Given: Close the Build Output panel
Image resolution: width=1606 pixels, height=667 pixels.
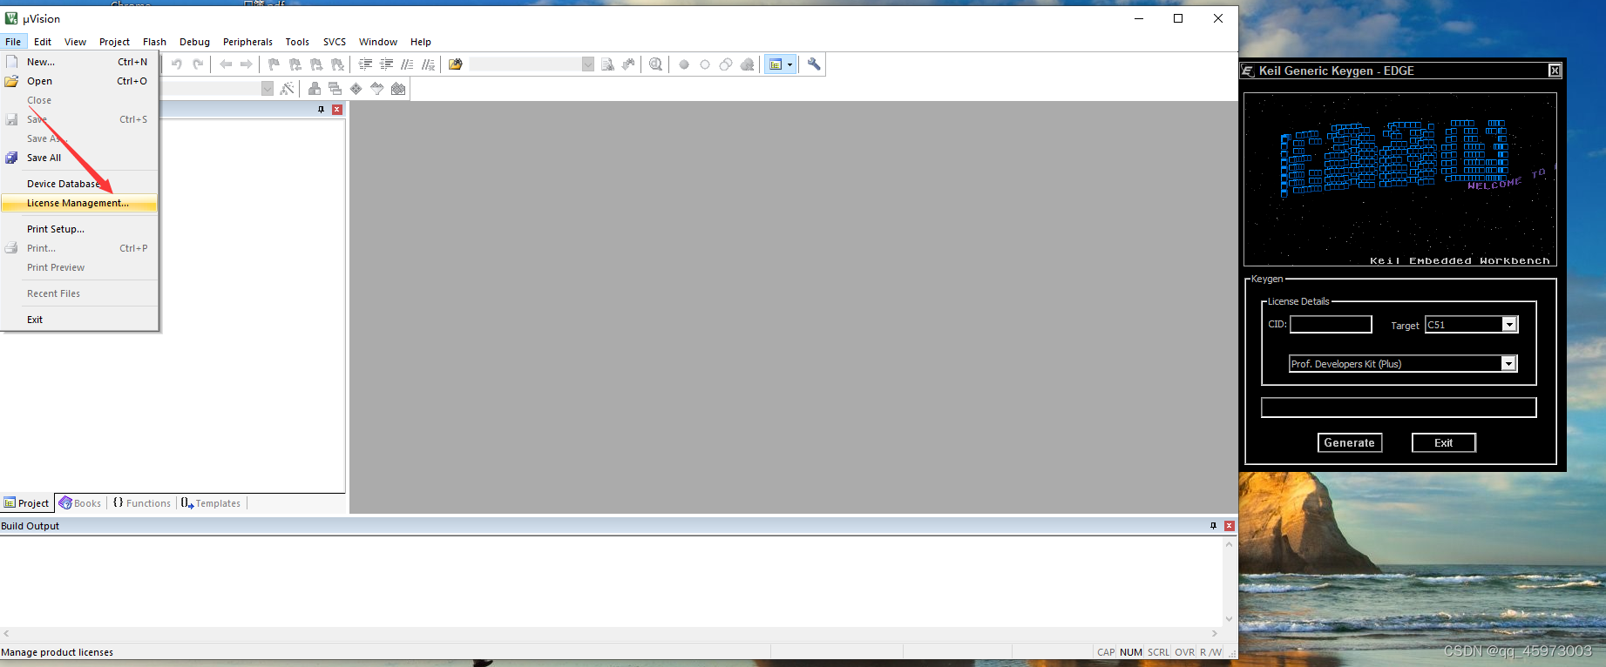Looking at the screenshot, I should 1230,526.
